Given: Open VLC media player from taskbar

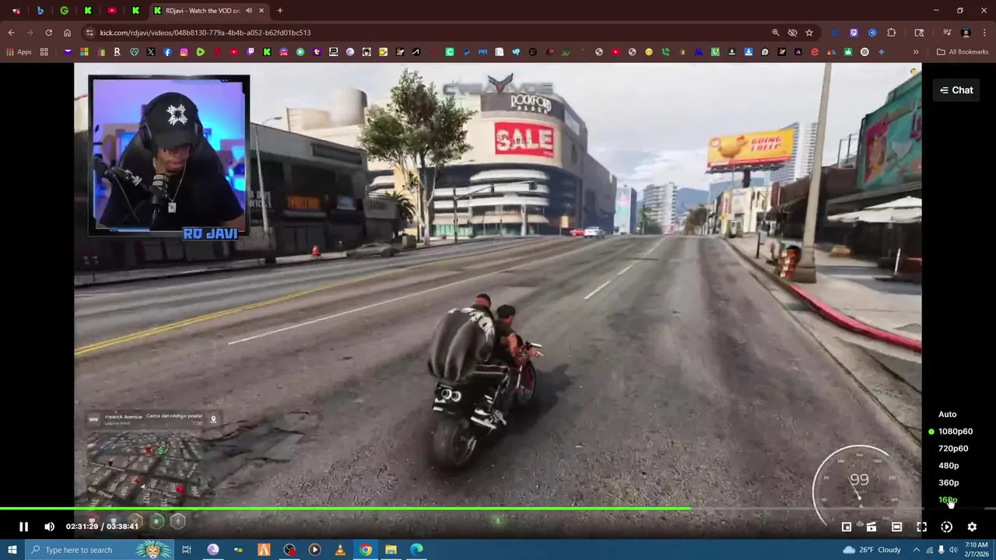Looking at the screenshot, I should (340, 550).
